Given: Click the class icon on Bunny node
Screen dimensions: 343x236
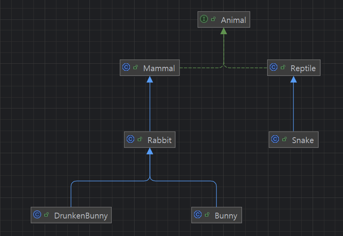Looking at the screenshot, I should (198, 214).
